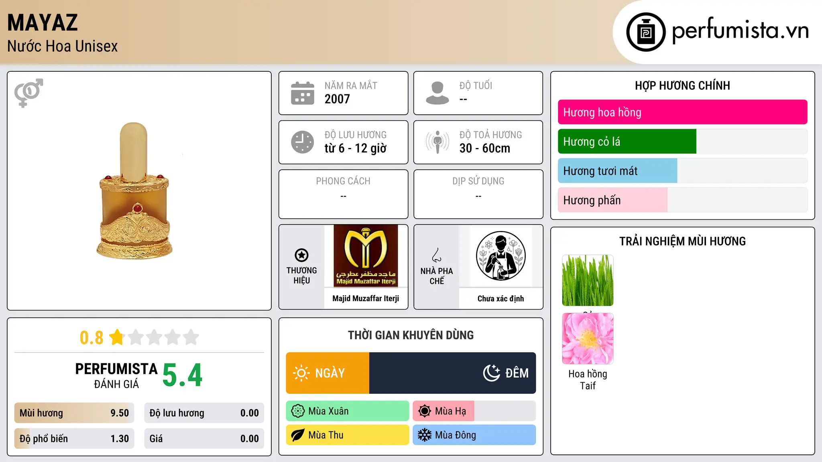
Task: Click the PHONG CÁCH label
Action: [343, 181]
